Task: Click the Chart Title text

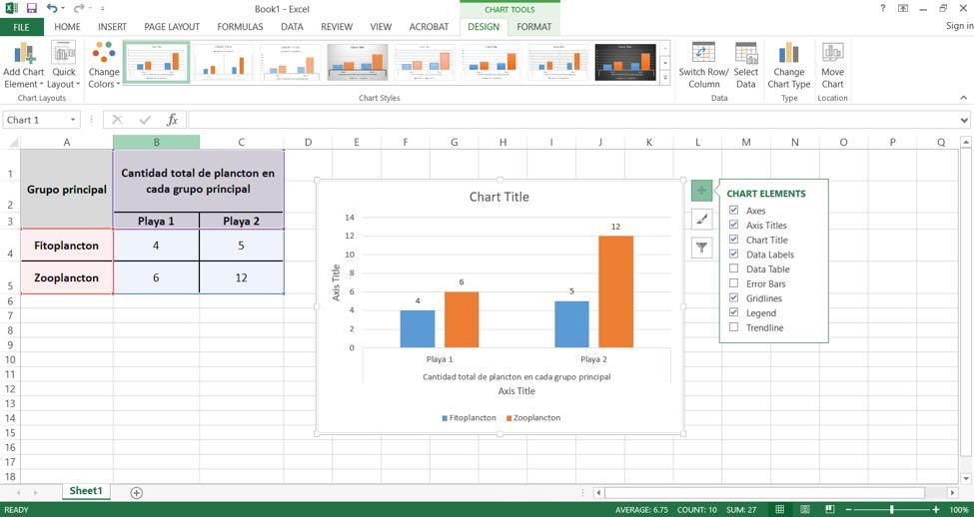Action: click(x=498, y=197)
